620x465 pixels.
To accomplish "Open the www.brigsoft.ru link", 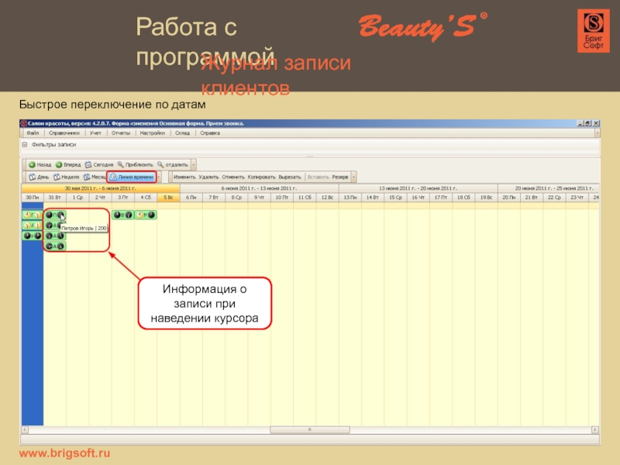I will (64, 453).
